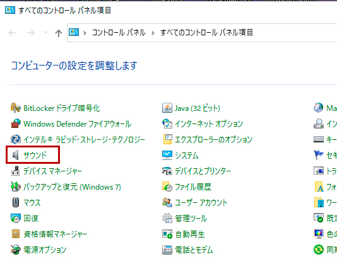Open the 資格情報マネージャー link
This screenshot has width=337, height=264.
click(56, 234)
